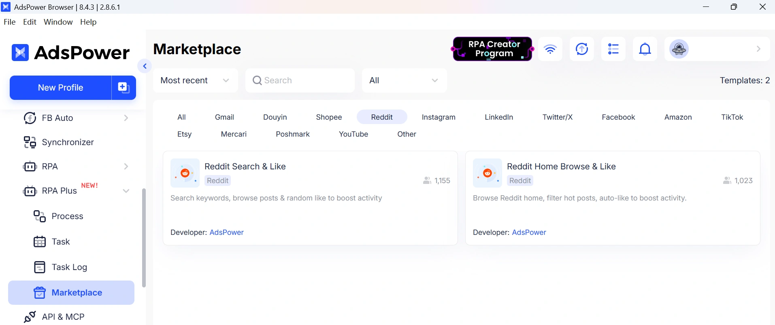Open AdsPower developer link on Reddit Home Browse card
Screen dimensions: 775x325
[529, 232]
